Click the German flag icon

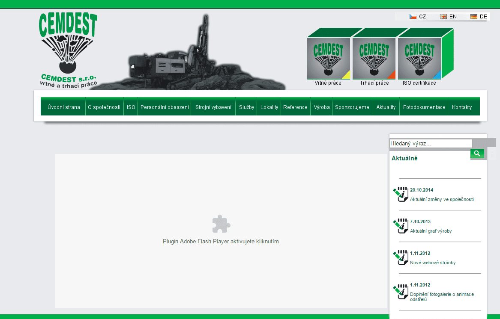pos(474,17)
